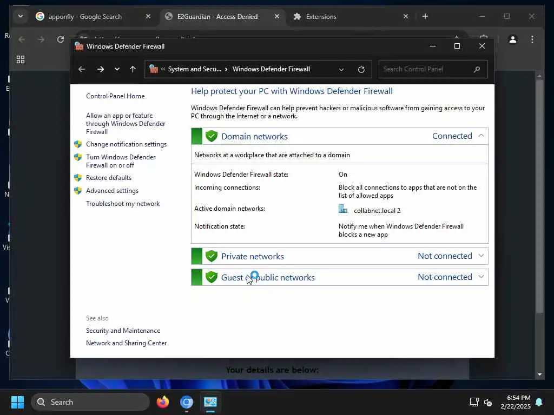Expand the Private networks section
The height and width of the screenshot is (415, 554).
click(481, 256)
